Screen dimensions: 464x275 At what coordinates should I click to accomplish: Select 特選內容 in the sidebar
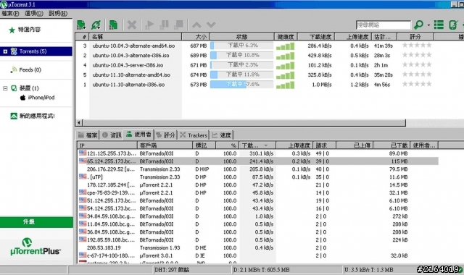coord(29,30)
